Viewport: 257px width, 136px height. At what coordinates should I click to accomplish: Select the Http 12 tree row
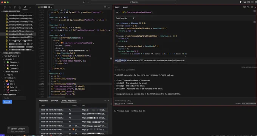(18, 75)
